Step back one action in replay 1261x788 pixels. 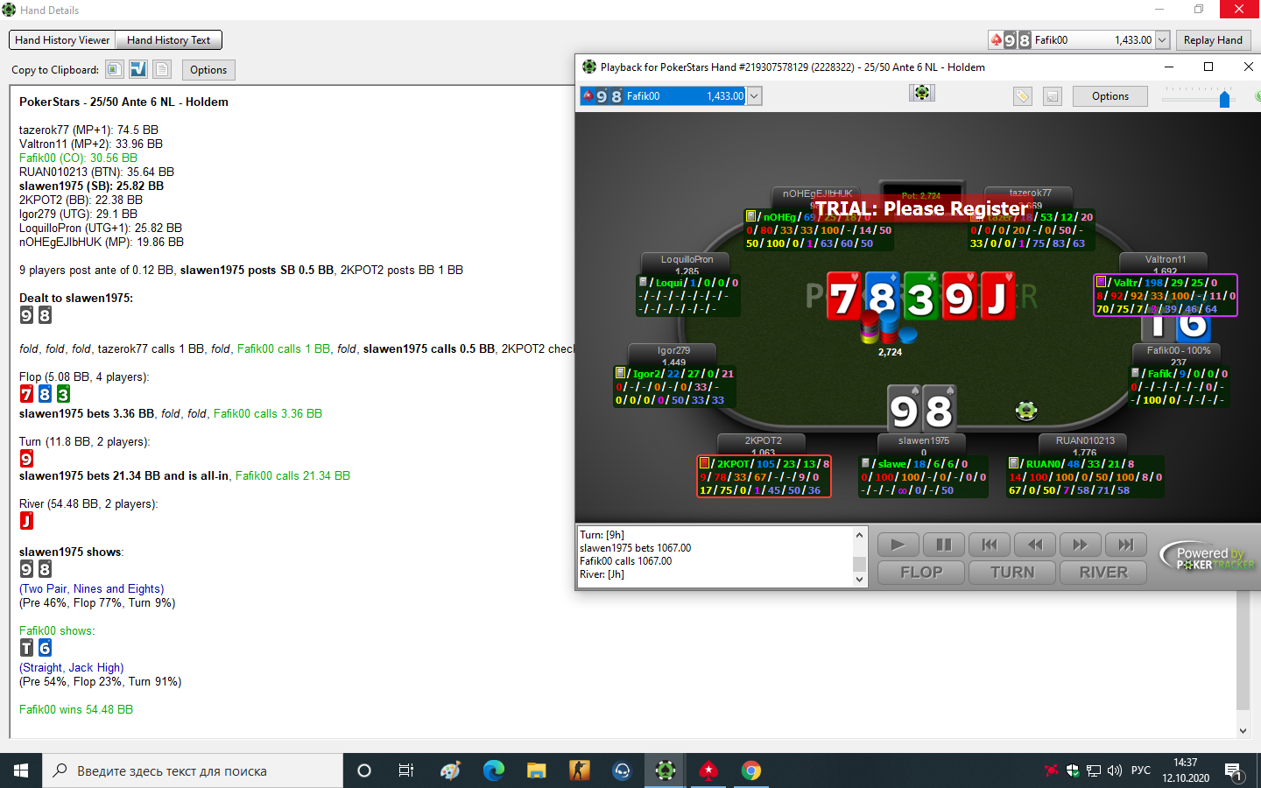point(1035,545)
